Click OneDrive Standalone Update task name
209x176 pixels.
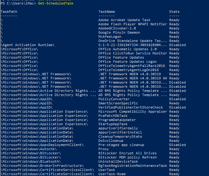133,41
